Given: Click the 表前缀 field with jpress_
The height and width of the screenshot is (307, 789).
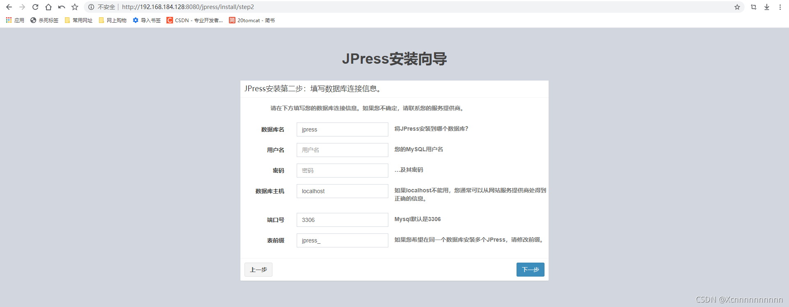Looking at the screenshot, I should pyautogui.click(x=342, y=240).
